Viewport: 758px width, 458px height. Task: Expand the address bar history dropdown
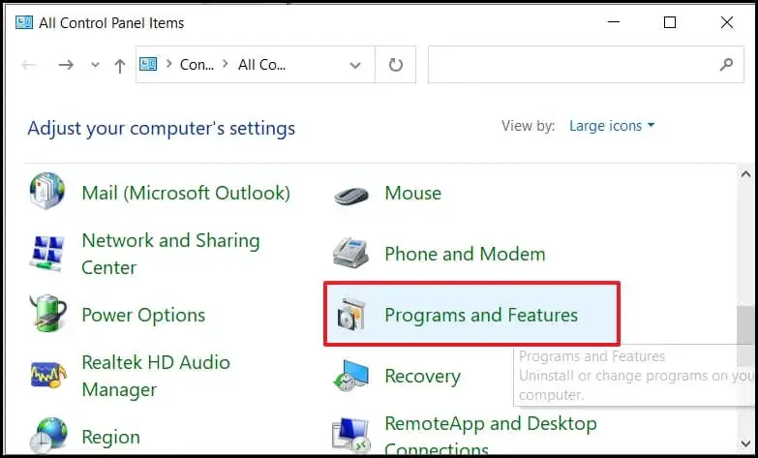pos(355,65)
